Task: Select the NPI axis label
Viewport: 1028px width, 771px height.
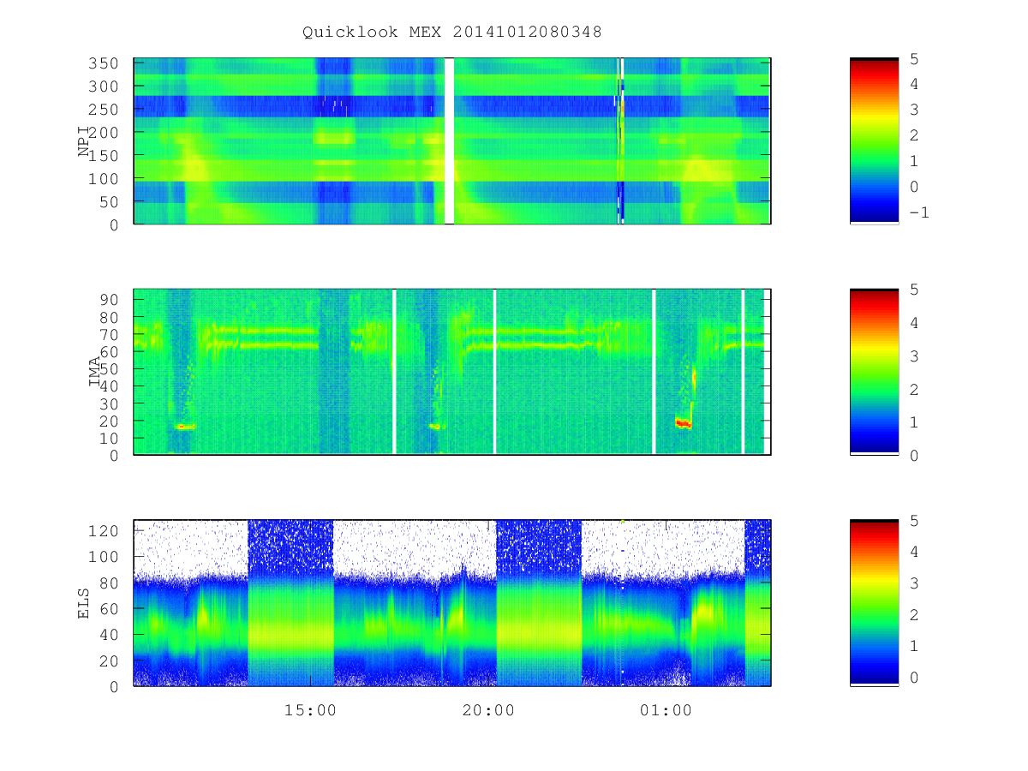Action: click(x=84, y=141)
